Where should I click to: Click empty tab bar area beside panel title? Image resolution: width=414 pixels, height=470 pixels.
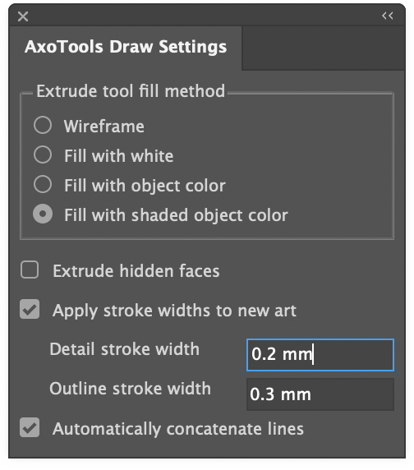tap(323, 48)
